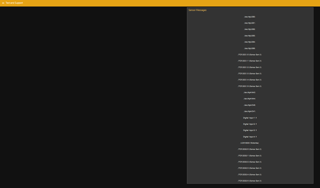This screenshot has height=188, width=320.
Task: Select the Digital input 4 row
Action: [250, 137]
